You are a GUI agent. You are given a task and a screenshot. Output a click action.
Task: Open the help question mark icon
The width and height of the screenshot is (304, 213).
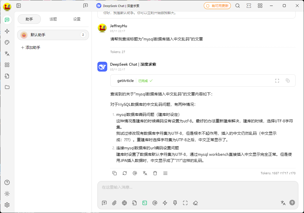(x=7, y=182)
